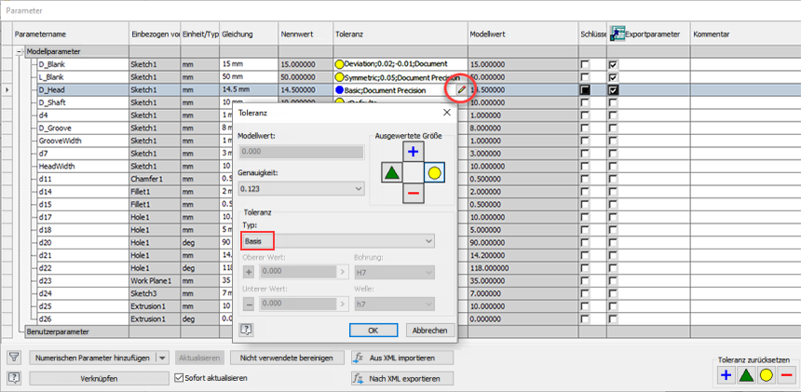Click the row selector arrow beside D_Head
This screenshot has width=801, height=392.
(x=7, y=89)
